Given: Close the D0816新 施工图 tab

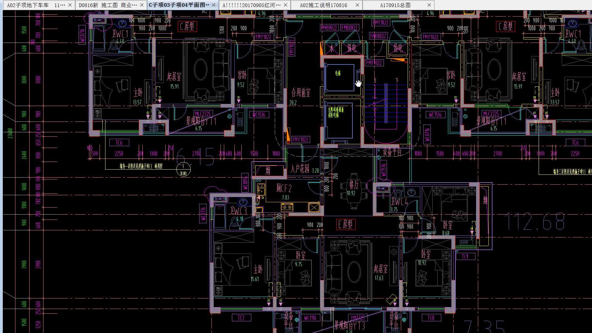Looking at the screenshot, I should [x=142, y=5].
